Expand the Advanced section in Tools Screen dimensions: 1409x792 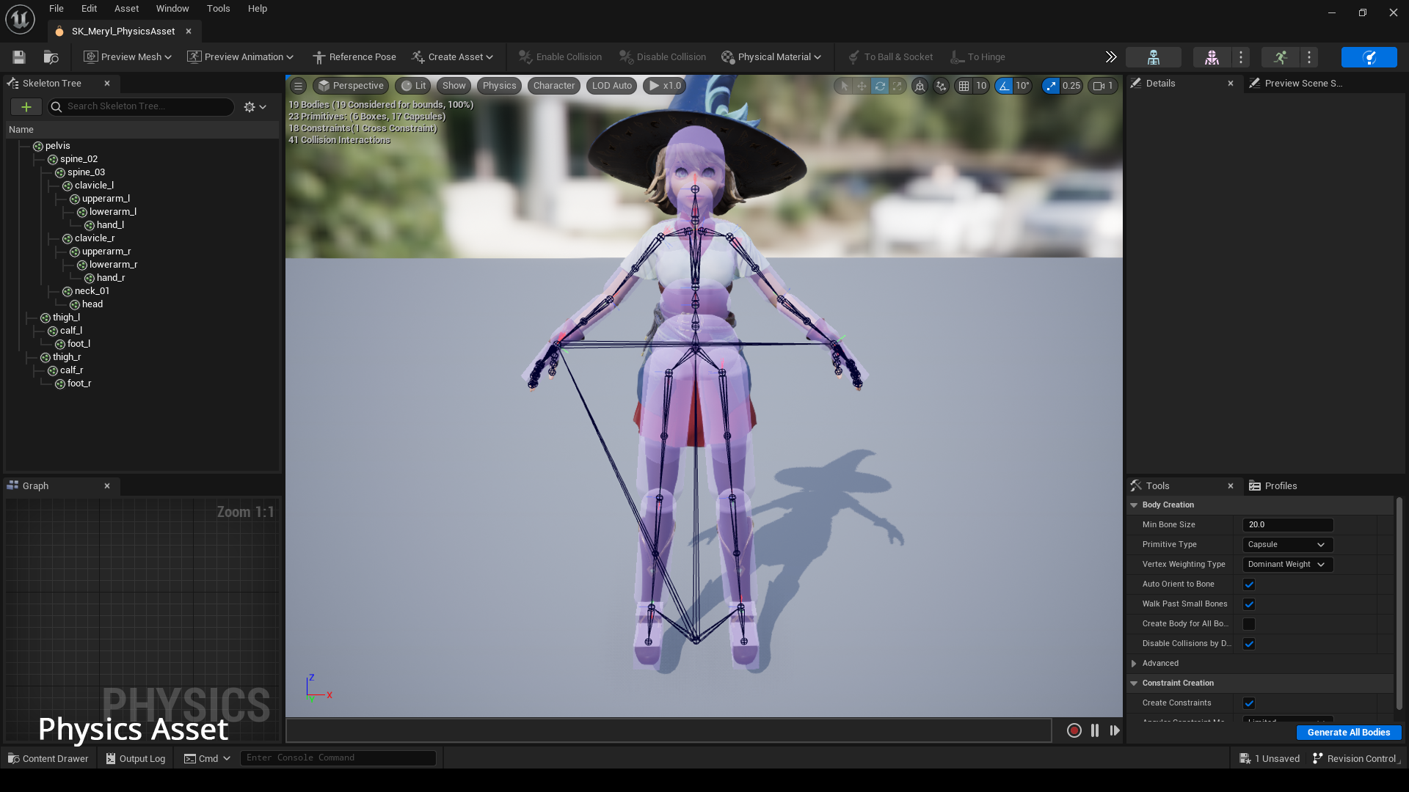(1134, 664)
